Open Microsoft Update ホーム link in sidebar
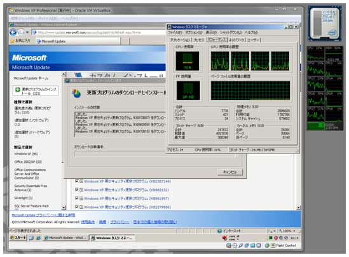Image resolution: width=349 pixels, height=257 pixels. (31, 78)
